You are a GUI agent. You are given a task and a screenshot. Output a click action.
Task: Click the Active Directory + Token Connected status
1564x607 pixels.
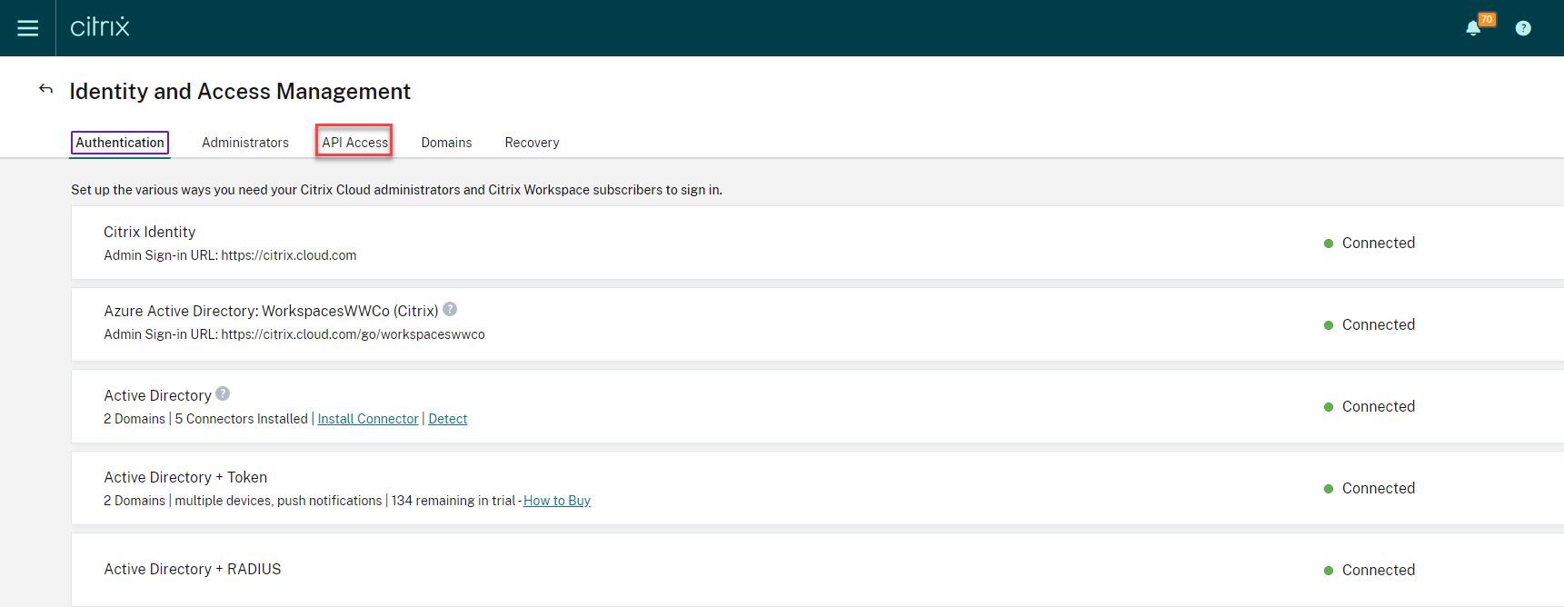1378,489
